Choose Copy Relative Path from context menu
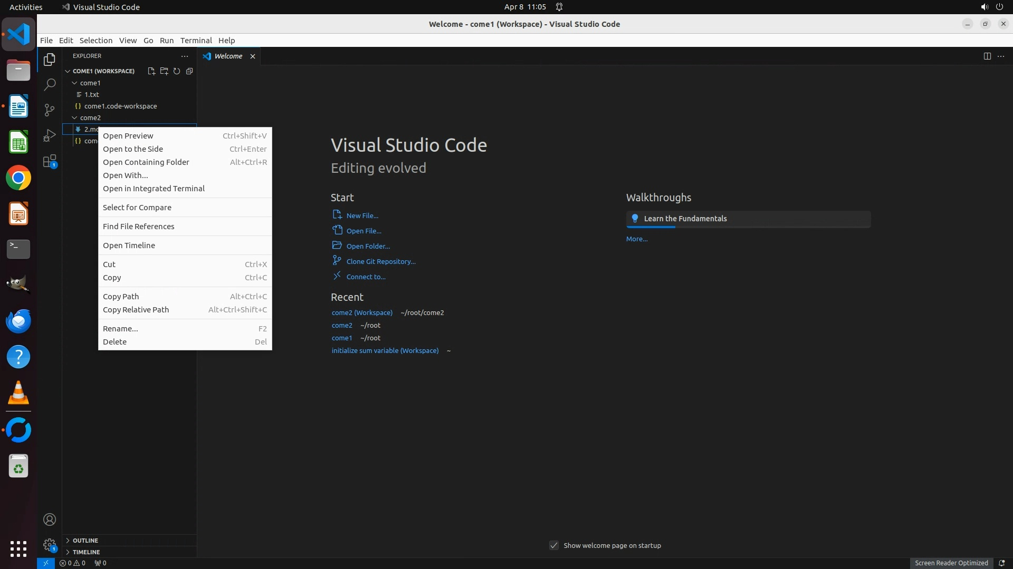Image resolution: width=1013 pixels, height=569 pixels. point(136,310)
